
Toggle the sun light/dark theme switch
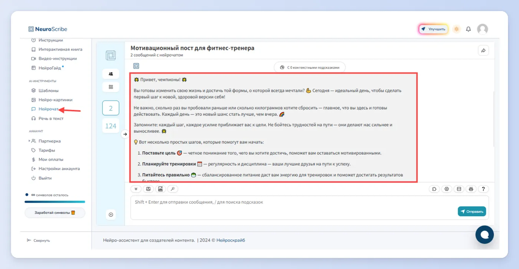pos(456,29)
